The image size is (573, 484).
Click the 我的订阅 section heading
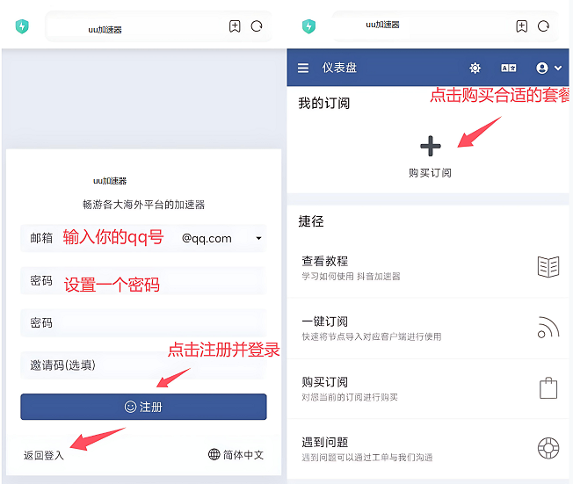(323, 104)
